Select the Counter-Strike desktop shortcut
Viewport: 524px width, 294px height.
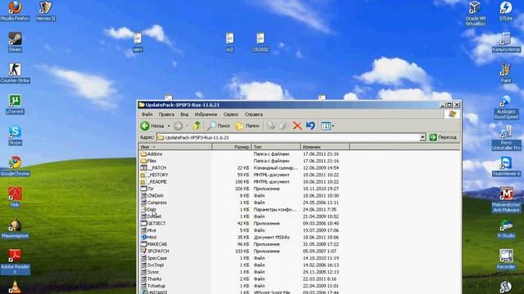coord(15,73)
